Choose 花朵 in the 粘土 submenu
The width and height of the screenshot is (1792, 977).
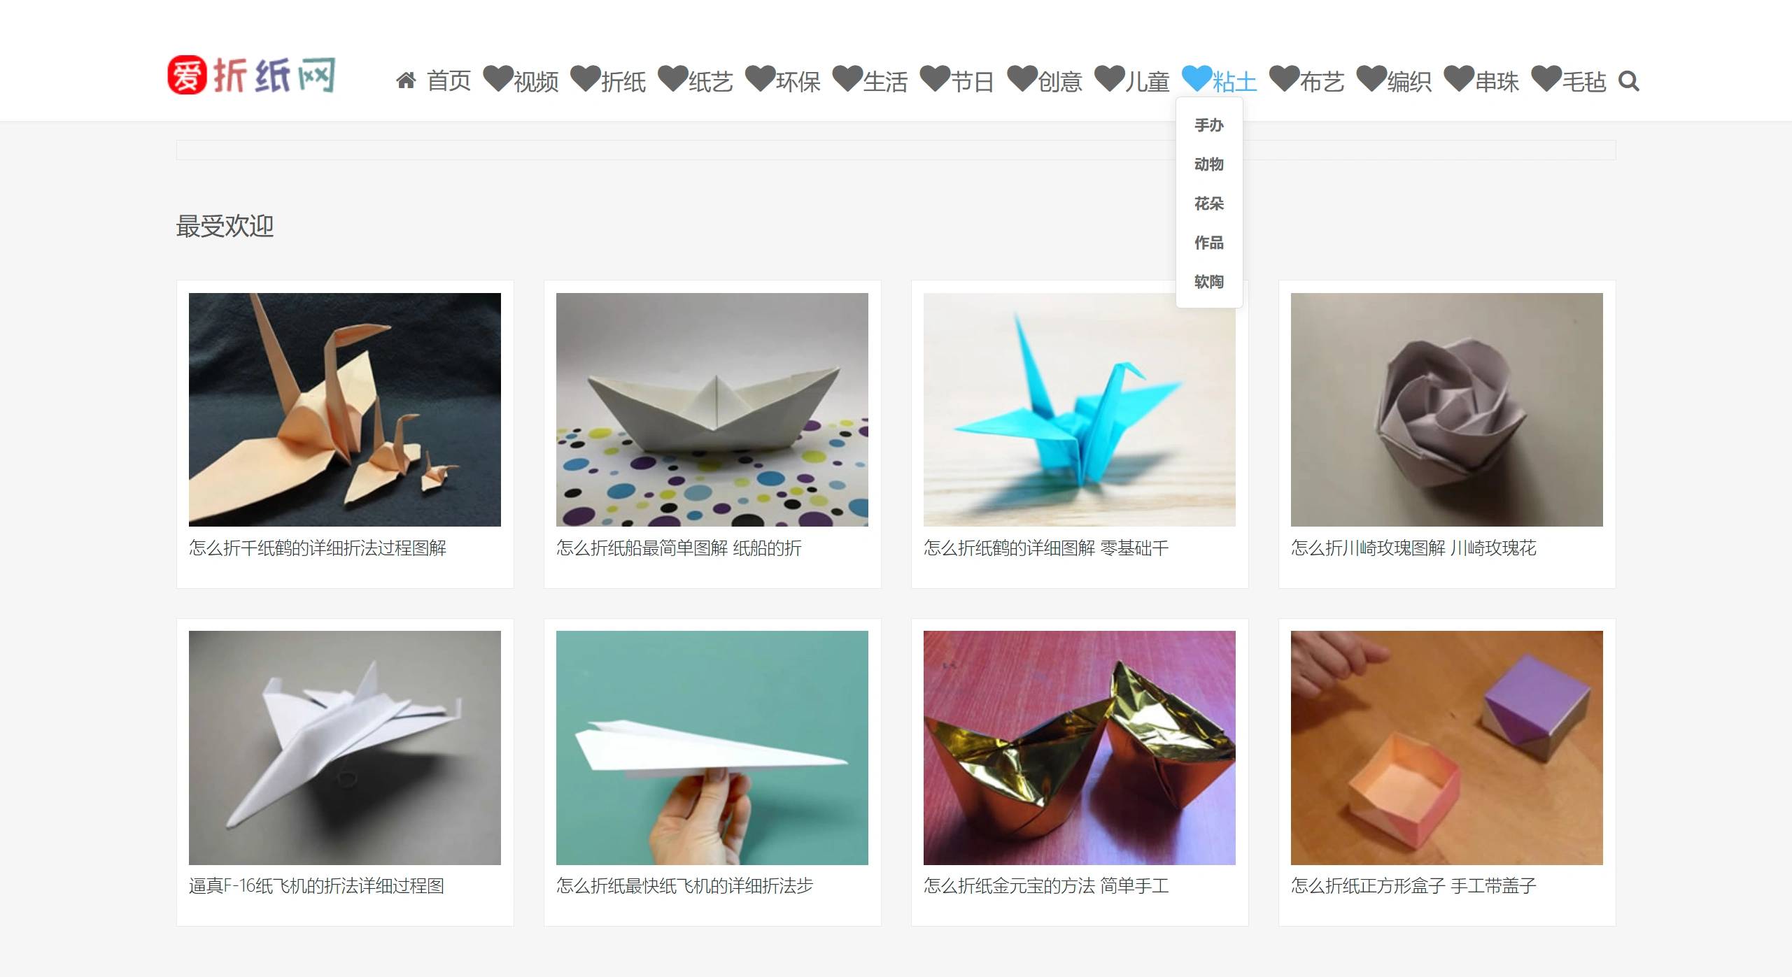coord(1209,204)
